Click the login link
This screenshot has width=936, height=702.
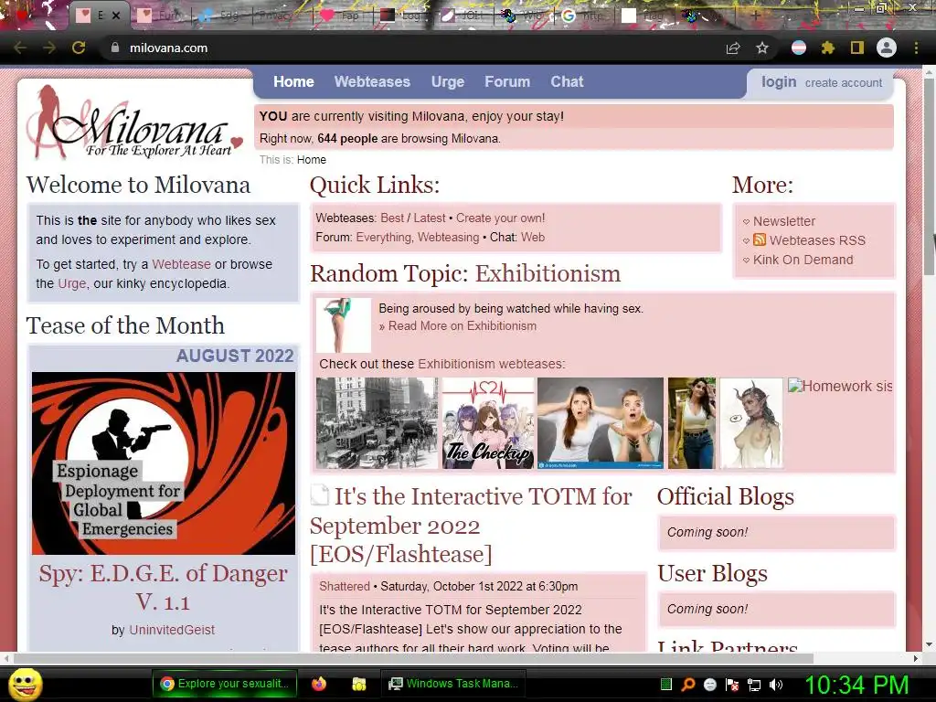tap(779, 81)
